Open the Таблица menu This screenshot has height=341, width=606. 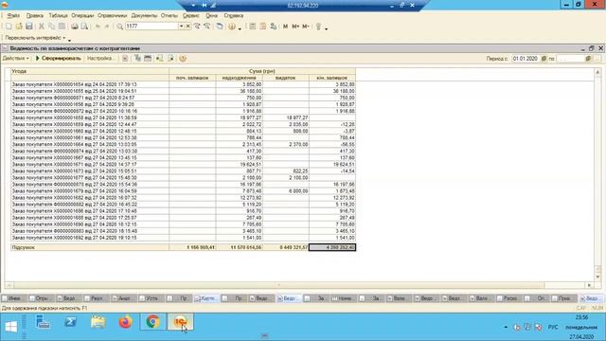58,15
